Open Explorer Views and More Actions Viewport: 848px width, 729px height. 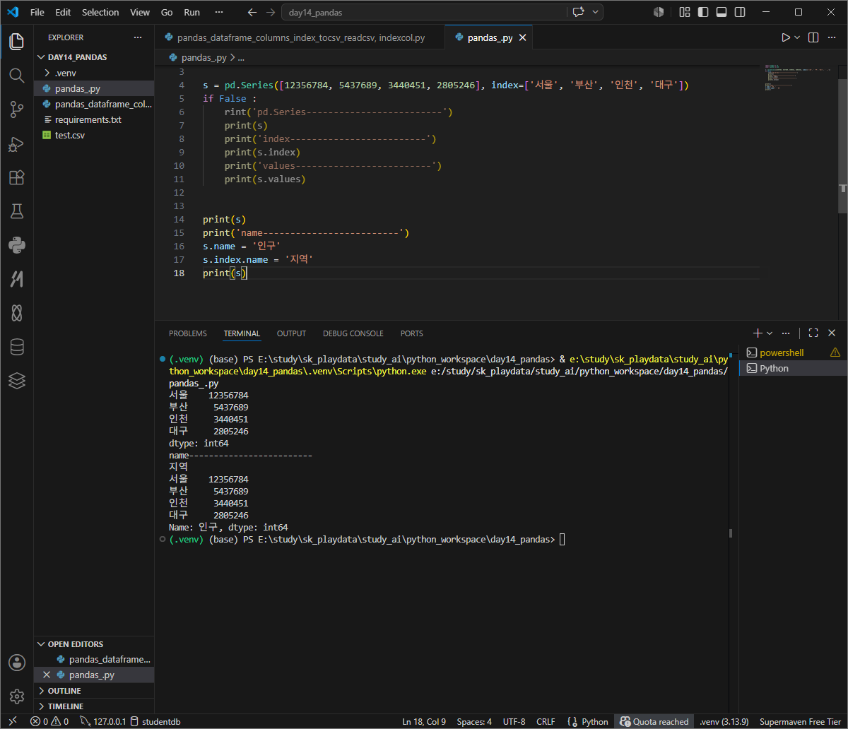point(138,37)
